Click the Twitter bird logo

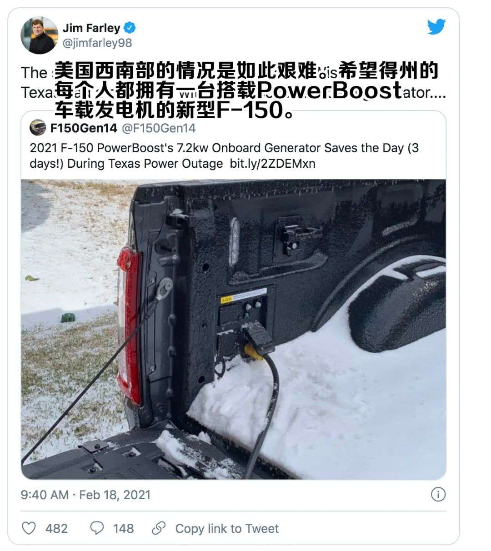tap(436, 26)
